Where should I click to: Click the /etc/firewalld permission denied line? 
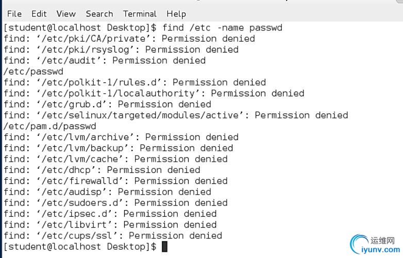[x=115, y=181]
